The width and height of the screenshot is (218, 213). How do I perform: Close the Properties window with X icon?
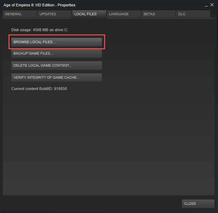[212, 5]
